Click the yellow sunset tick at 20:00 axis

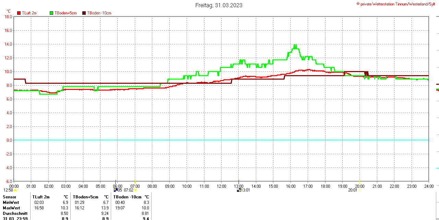click(359, 182)
